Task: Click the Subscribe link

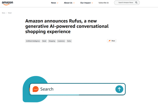Action: 102,3
